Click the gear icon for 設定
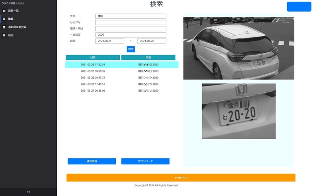 tap(4, 35)
